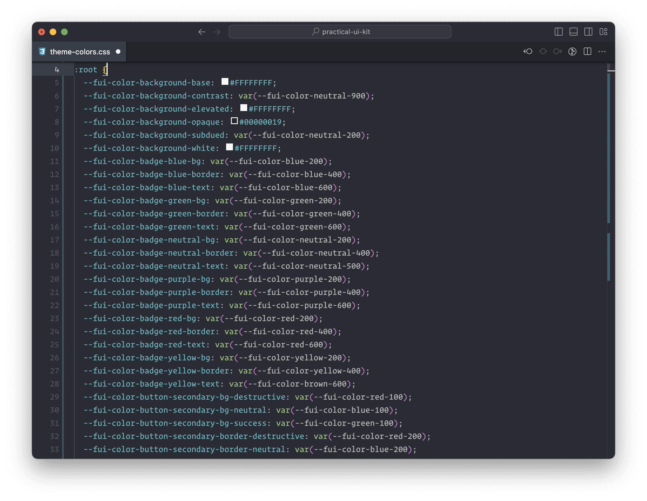647x501 pixels.
Task: Open the editor More Actions ellipsis
Action: tap(602, 52)
